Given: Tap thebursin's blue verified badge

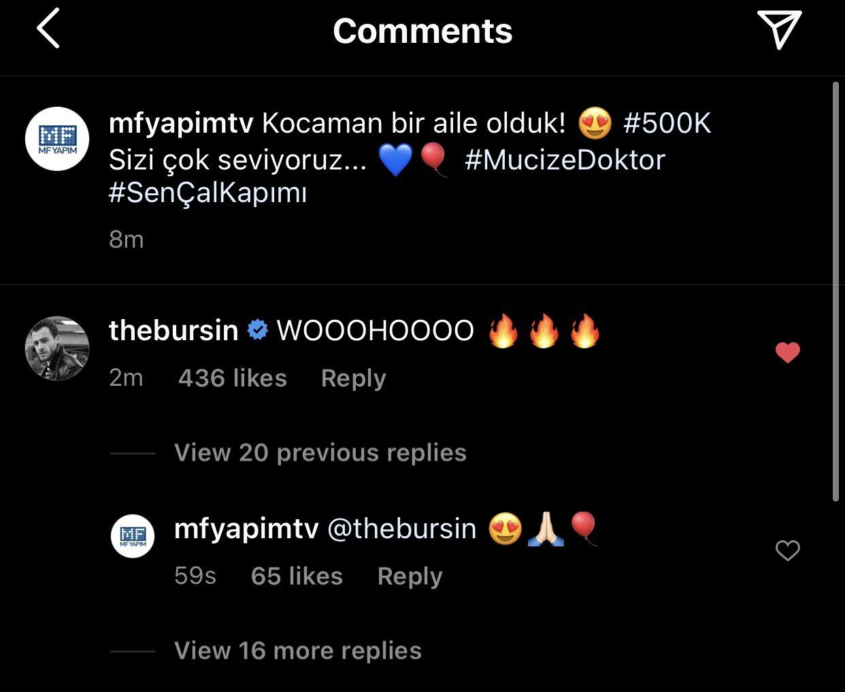Looking at the screenshot, I should click(x=258, y=330).
